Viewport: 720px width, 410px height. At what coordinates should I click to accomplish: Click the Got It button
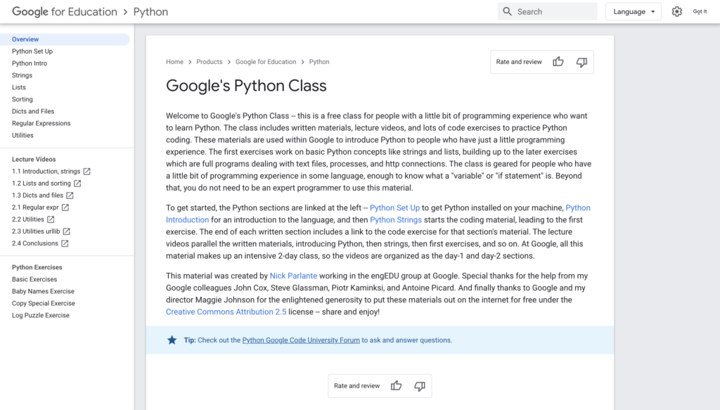click(x=700, y=11)
